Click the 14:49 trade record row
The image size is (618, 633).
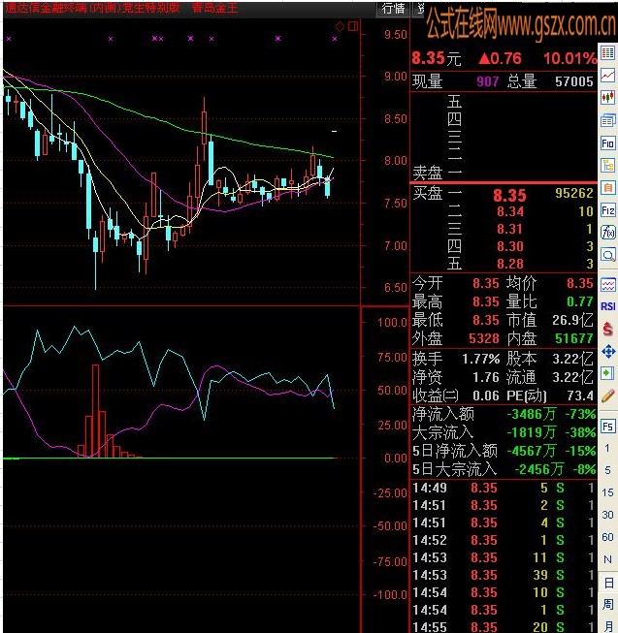click(504, 488)
